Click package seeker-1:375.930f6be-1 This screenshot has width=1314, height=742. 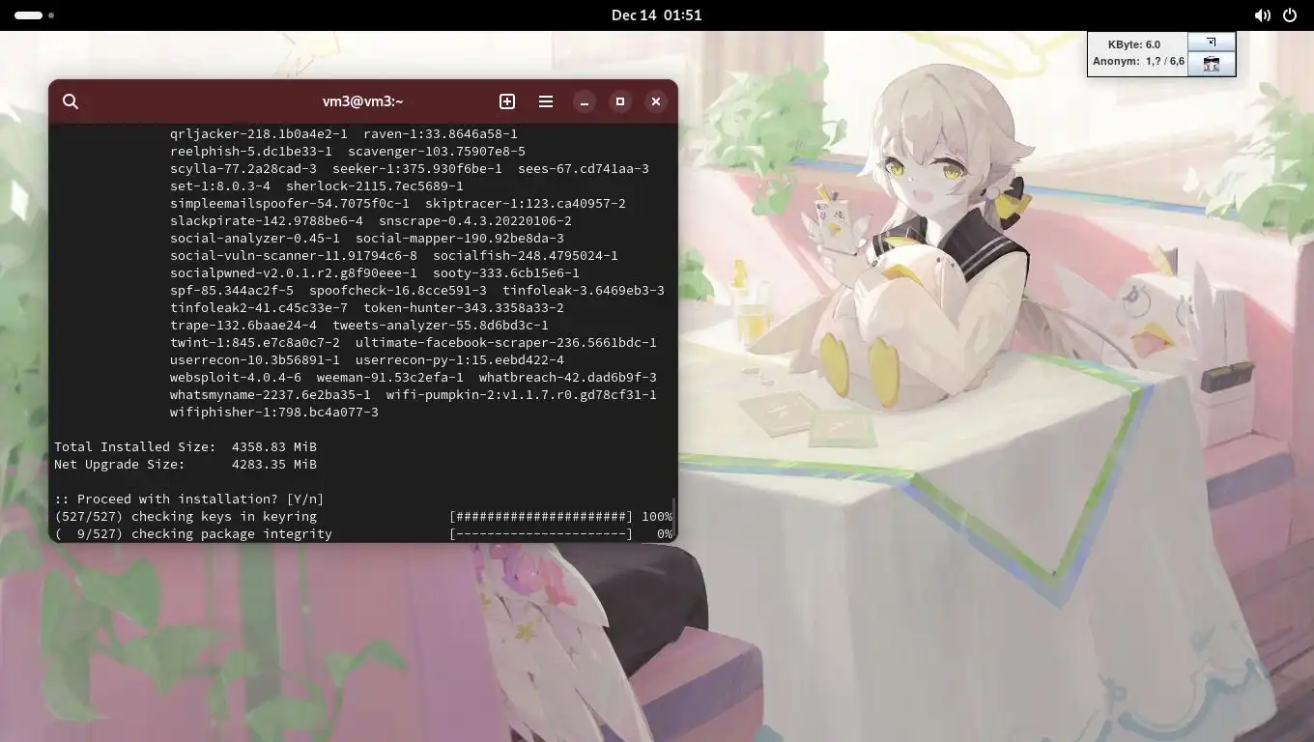417,169
